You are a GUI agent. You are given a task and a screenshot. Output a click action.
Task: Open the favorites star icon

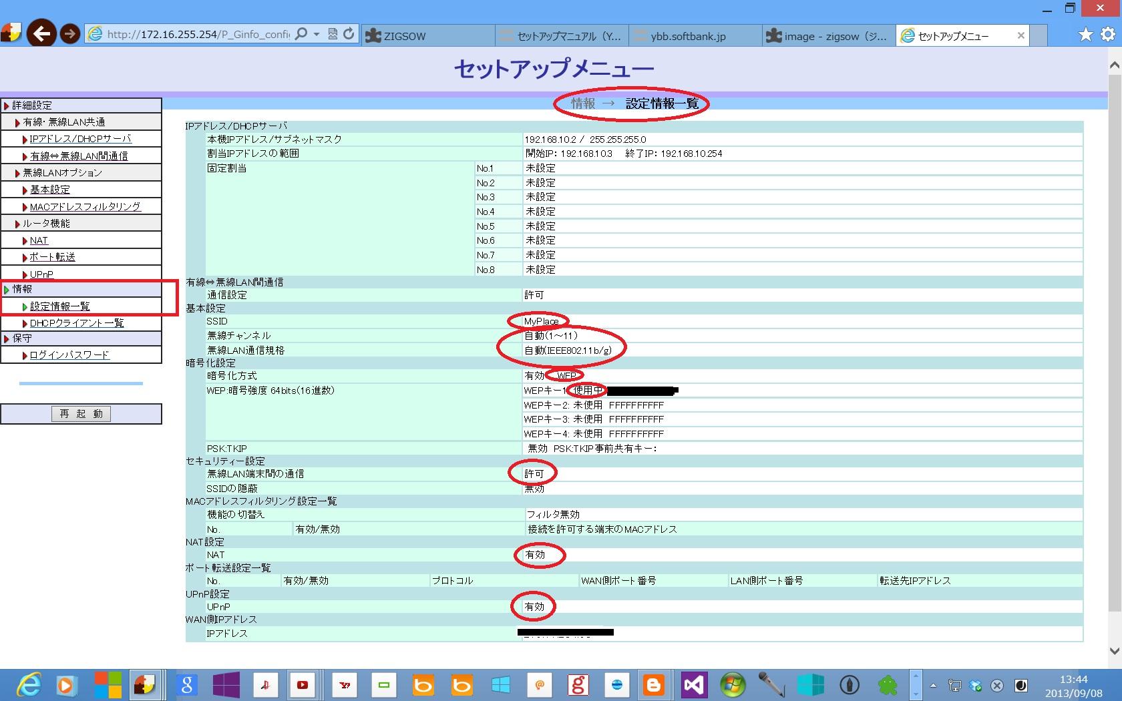pos(1086,34)
